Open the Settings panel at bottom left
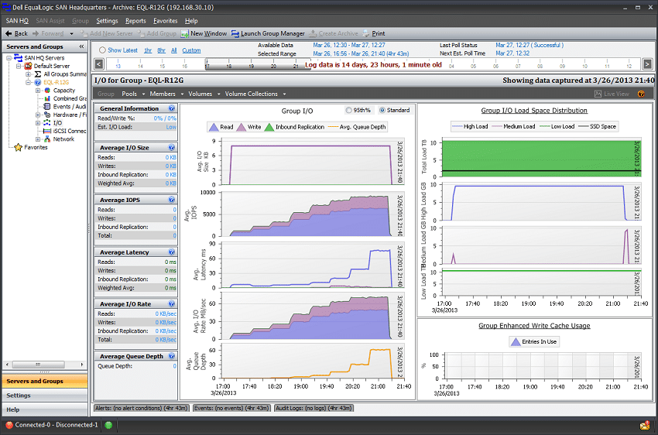The width and height of the screenshot is (658, 435). coord(45,396)
